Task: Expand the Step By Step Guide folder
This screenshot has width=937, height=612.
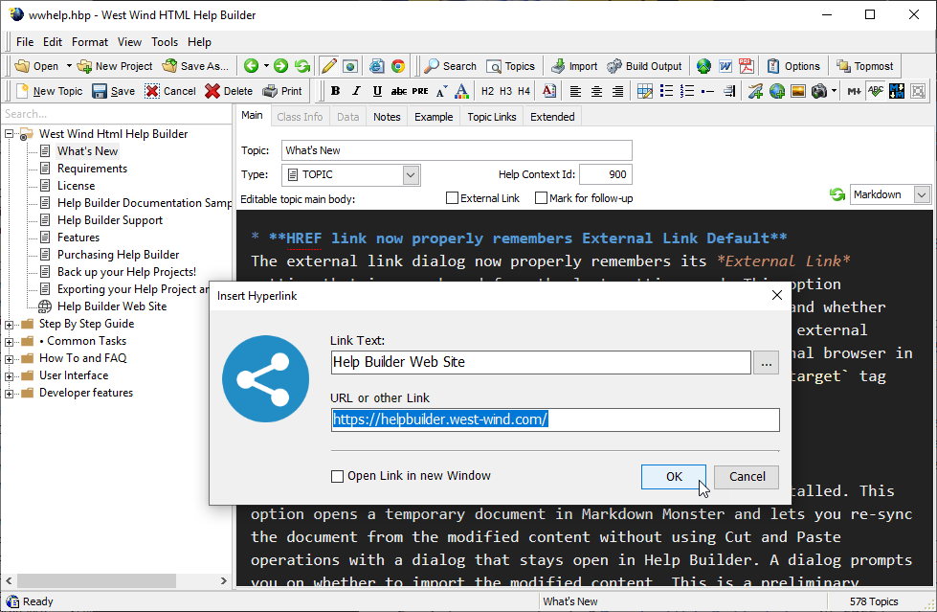Action: [x=9, y=325]
